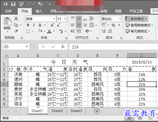Click the cell borders icon

click(x=28, y=31)
